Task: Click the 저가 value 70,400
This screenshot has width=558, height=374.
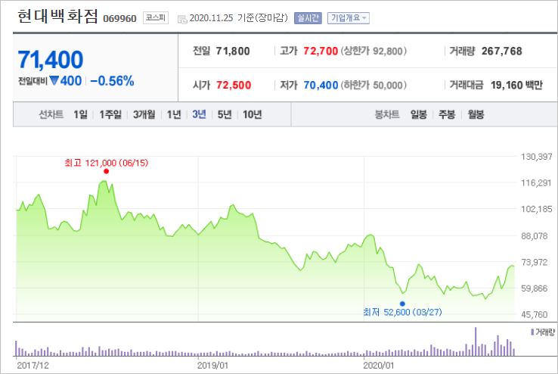Action: tap(321, 85)
